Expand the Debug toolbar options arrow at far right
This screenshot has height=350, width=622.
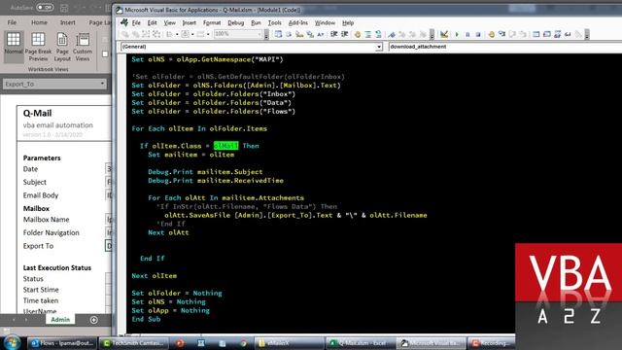click(x=587, y=35)
